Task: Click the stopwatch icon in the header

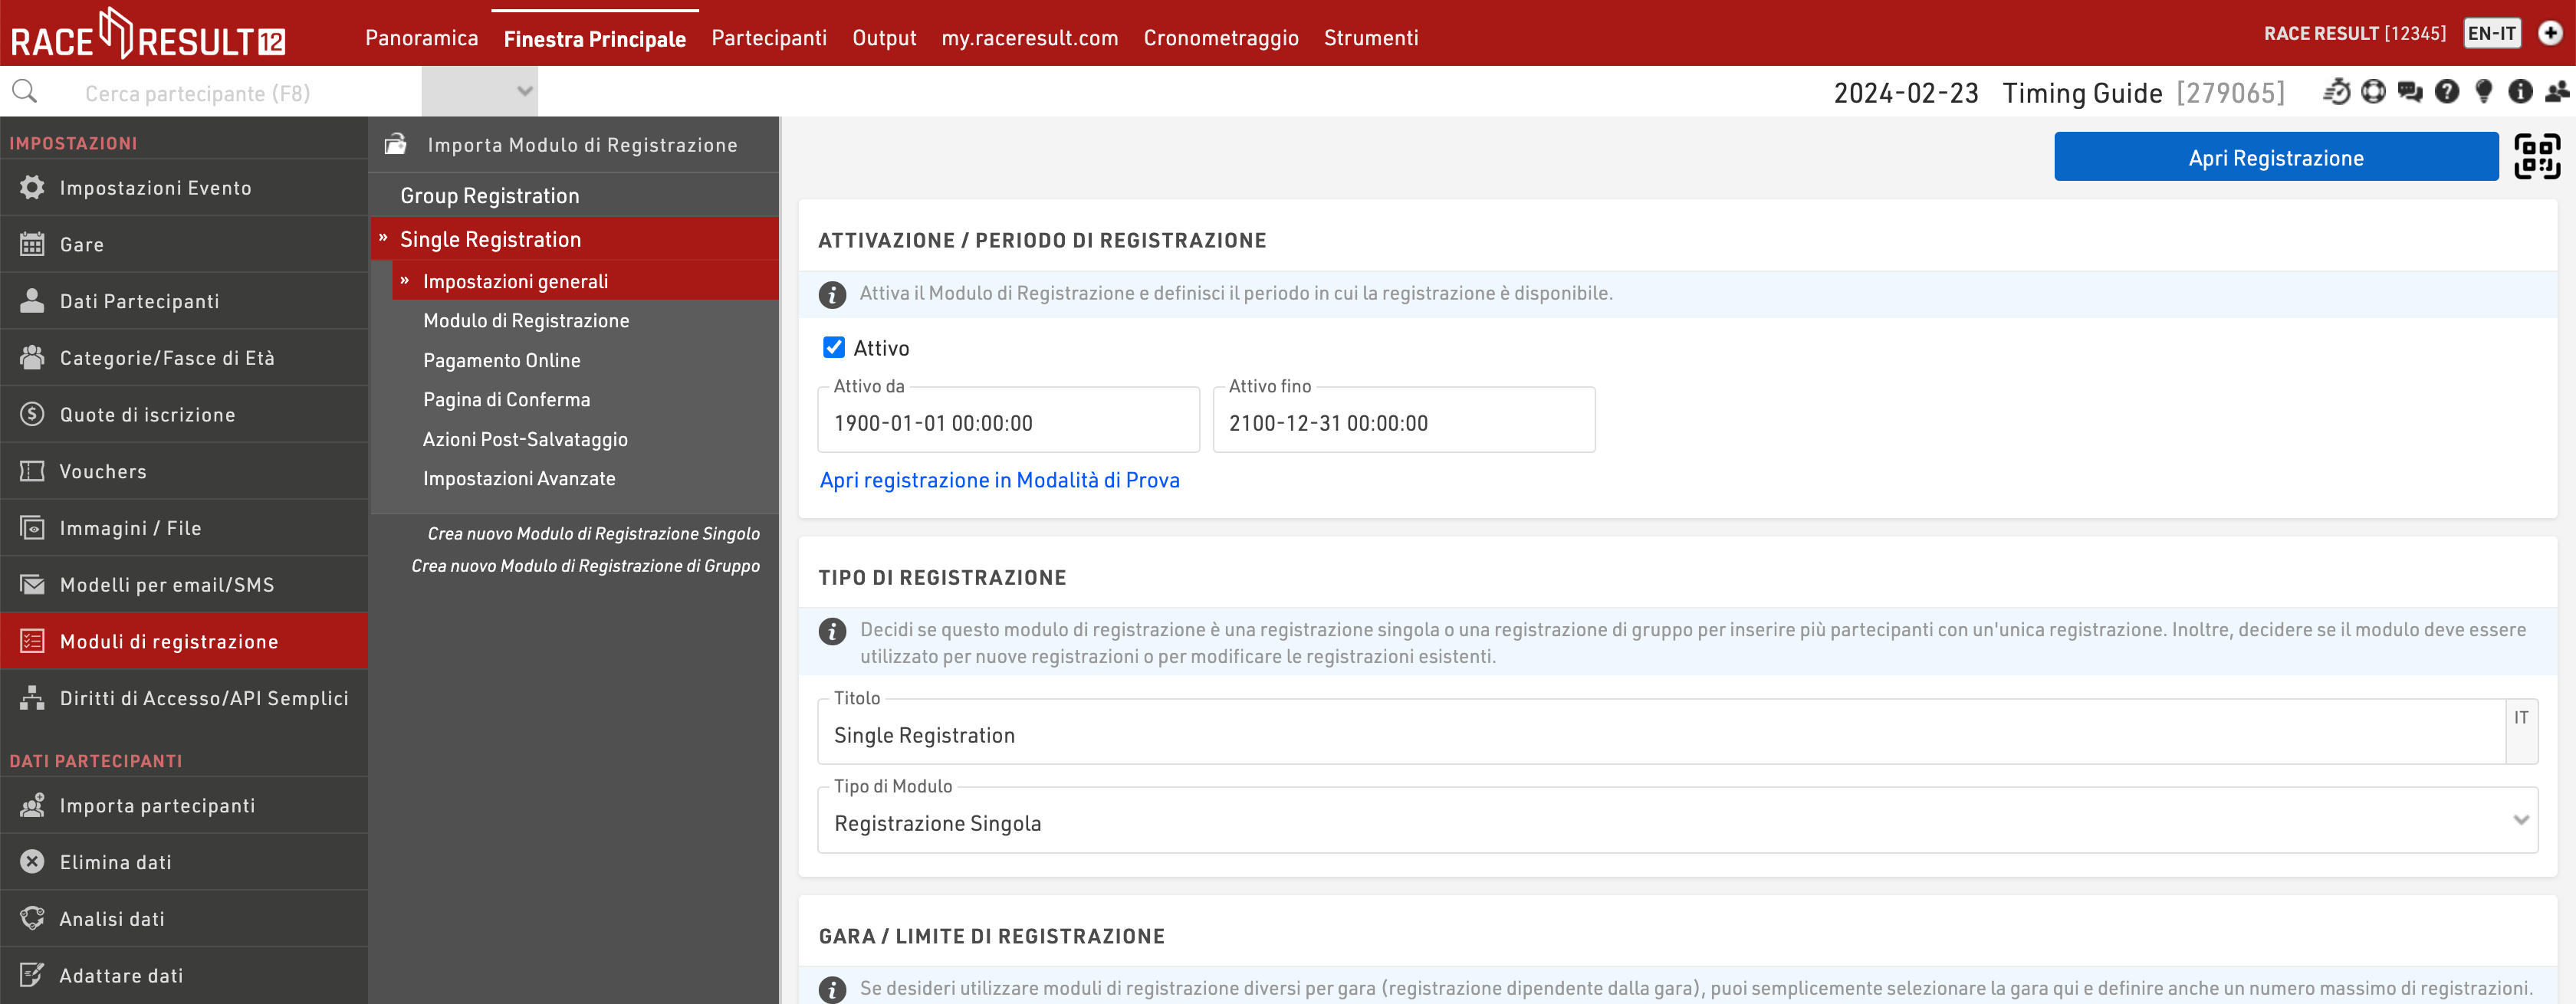Action: coord(2336,92)
